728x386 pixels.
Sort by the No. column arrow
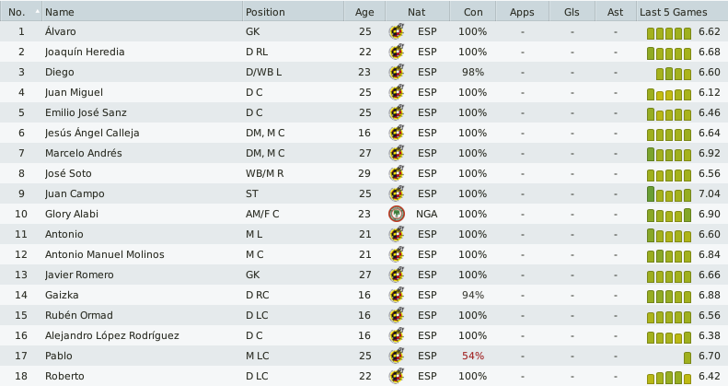point(37,11)
